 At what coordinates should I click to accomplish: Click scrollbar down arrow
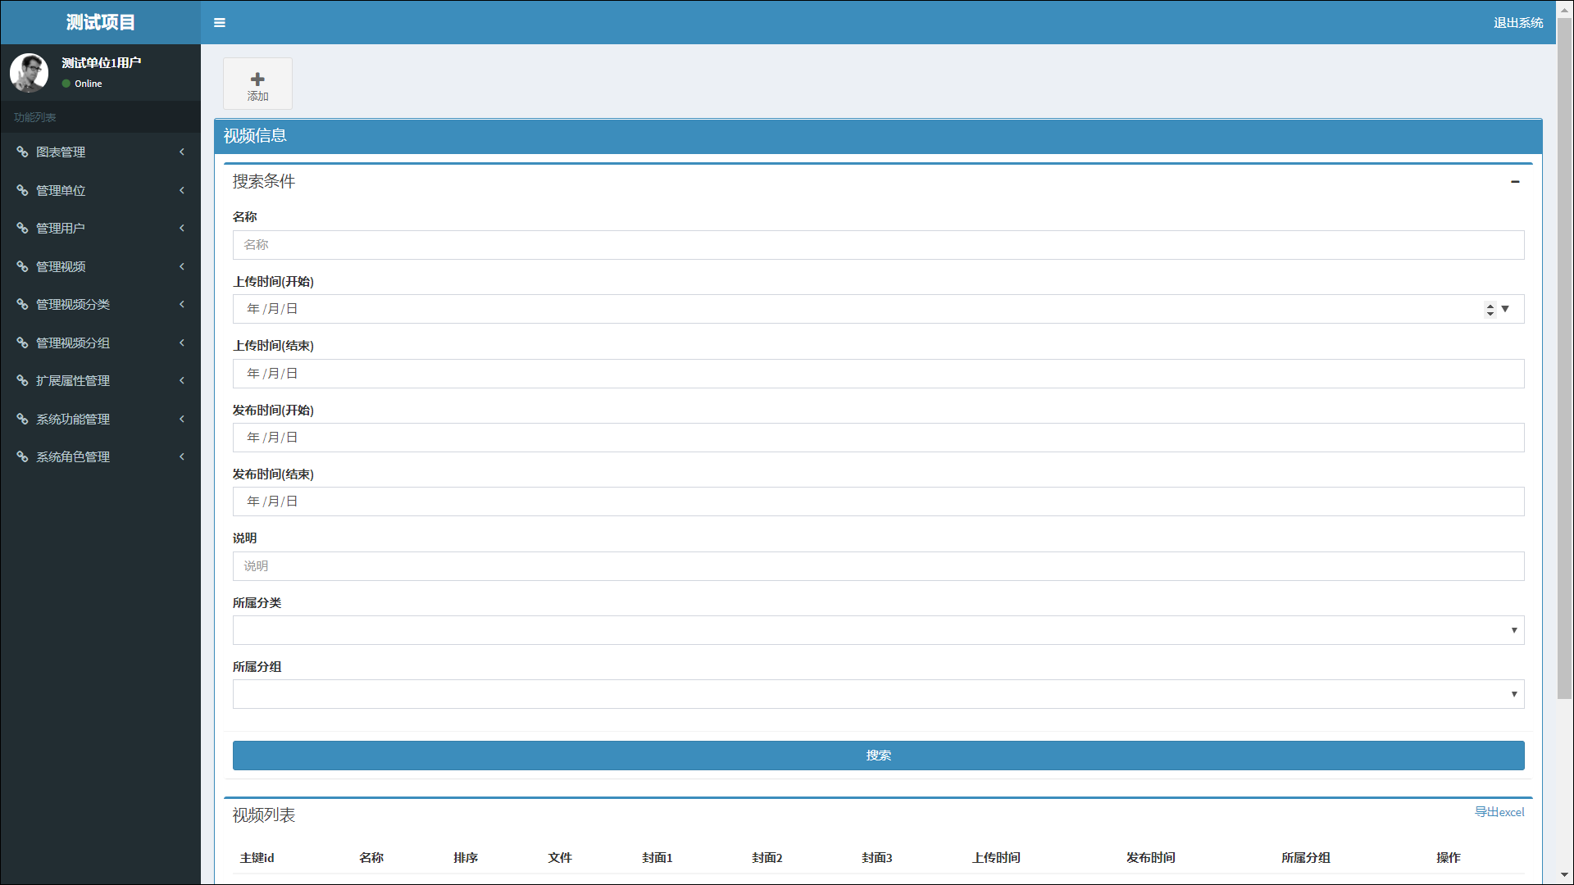point(1564,875)
